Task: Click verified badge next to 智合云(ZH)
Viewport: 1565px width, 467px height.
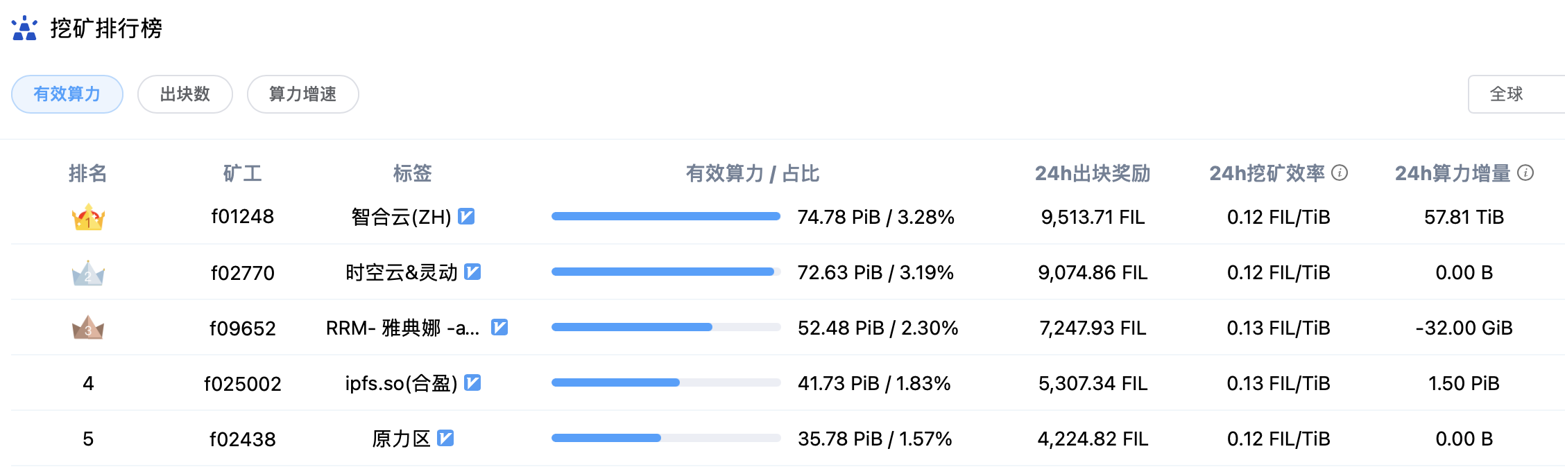Action: 467,217
